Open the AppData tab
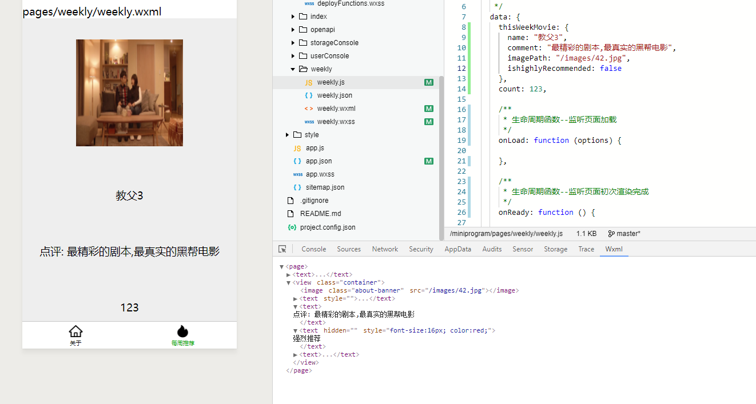756x404 pixels. click(457, 249)
